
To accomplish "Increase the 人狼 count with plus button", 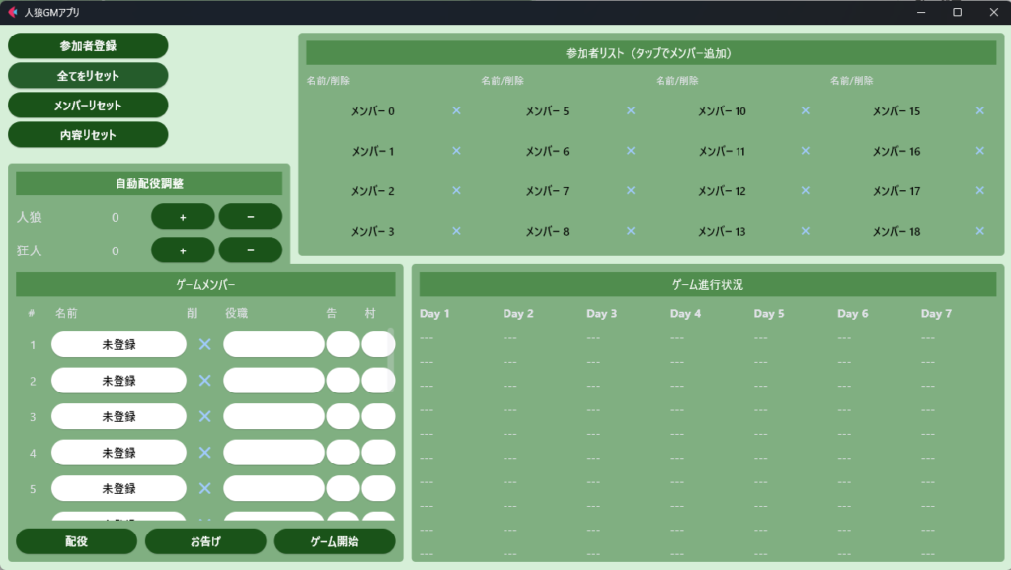I will pos(183,216).
